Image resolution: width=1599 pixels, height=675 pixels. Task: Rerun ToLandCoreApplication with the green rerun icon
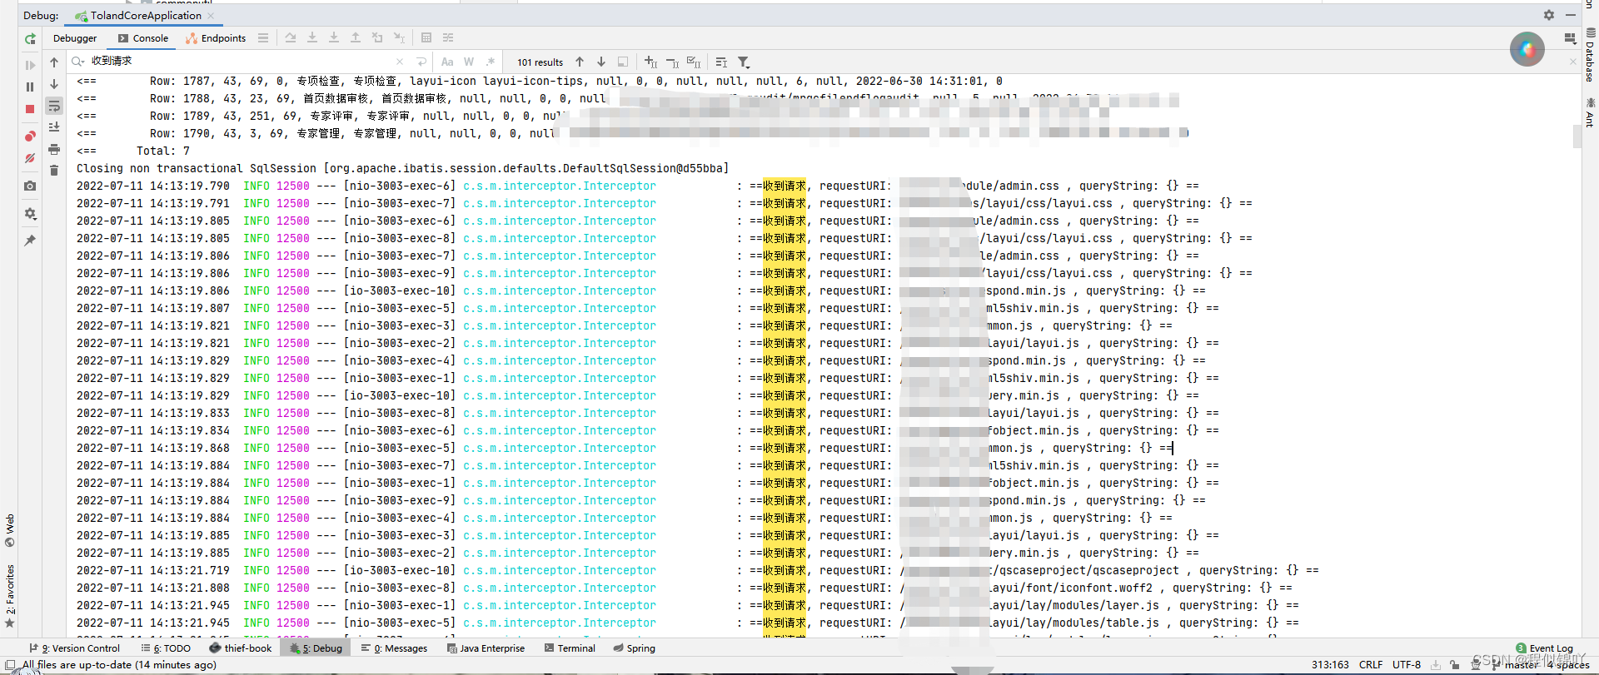[30, 38]
